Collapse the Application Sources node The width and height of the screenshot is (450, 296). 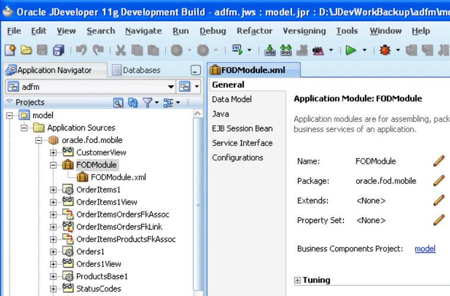tap(24, 128)
